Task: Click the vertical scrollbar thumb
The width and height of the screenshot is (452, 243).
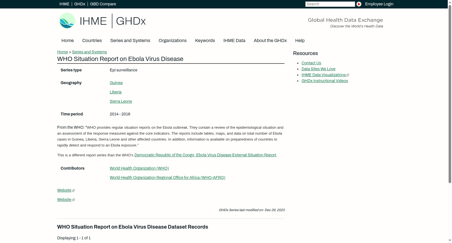Action: (450, 94)
